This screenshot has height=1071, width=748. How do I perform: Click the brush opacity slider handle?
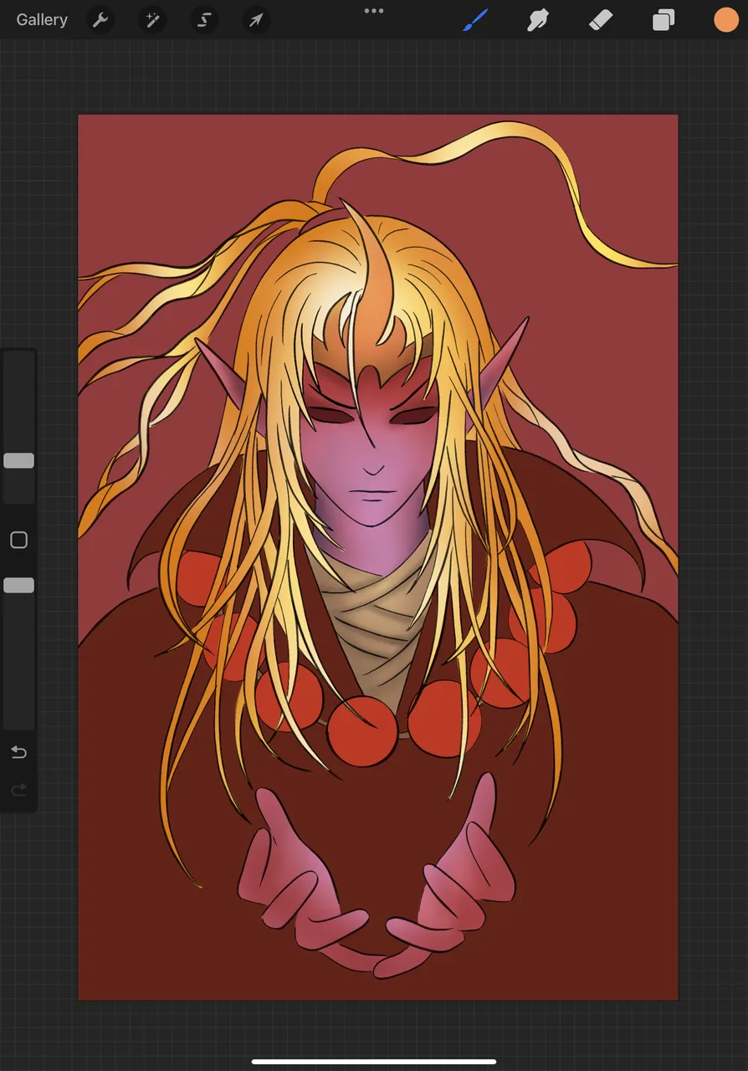18,585
